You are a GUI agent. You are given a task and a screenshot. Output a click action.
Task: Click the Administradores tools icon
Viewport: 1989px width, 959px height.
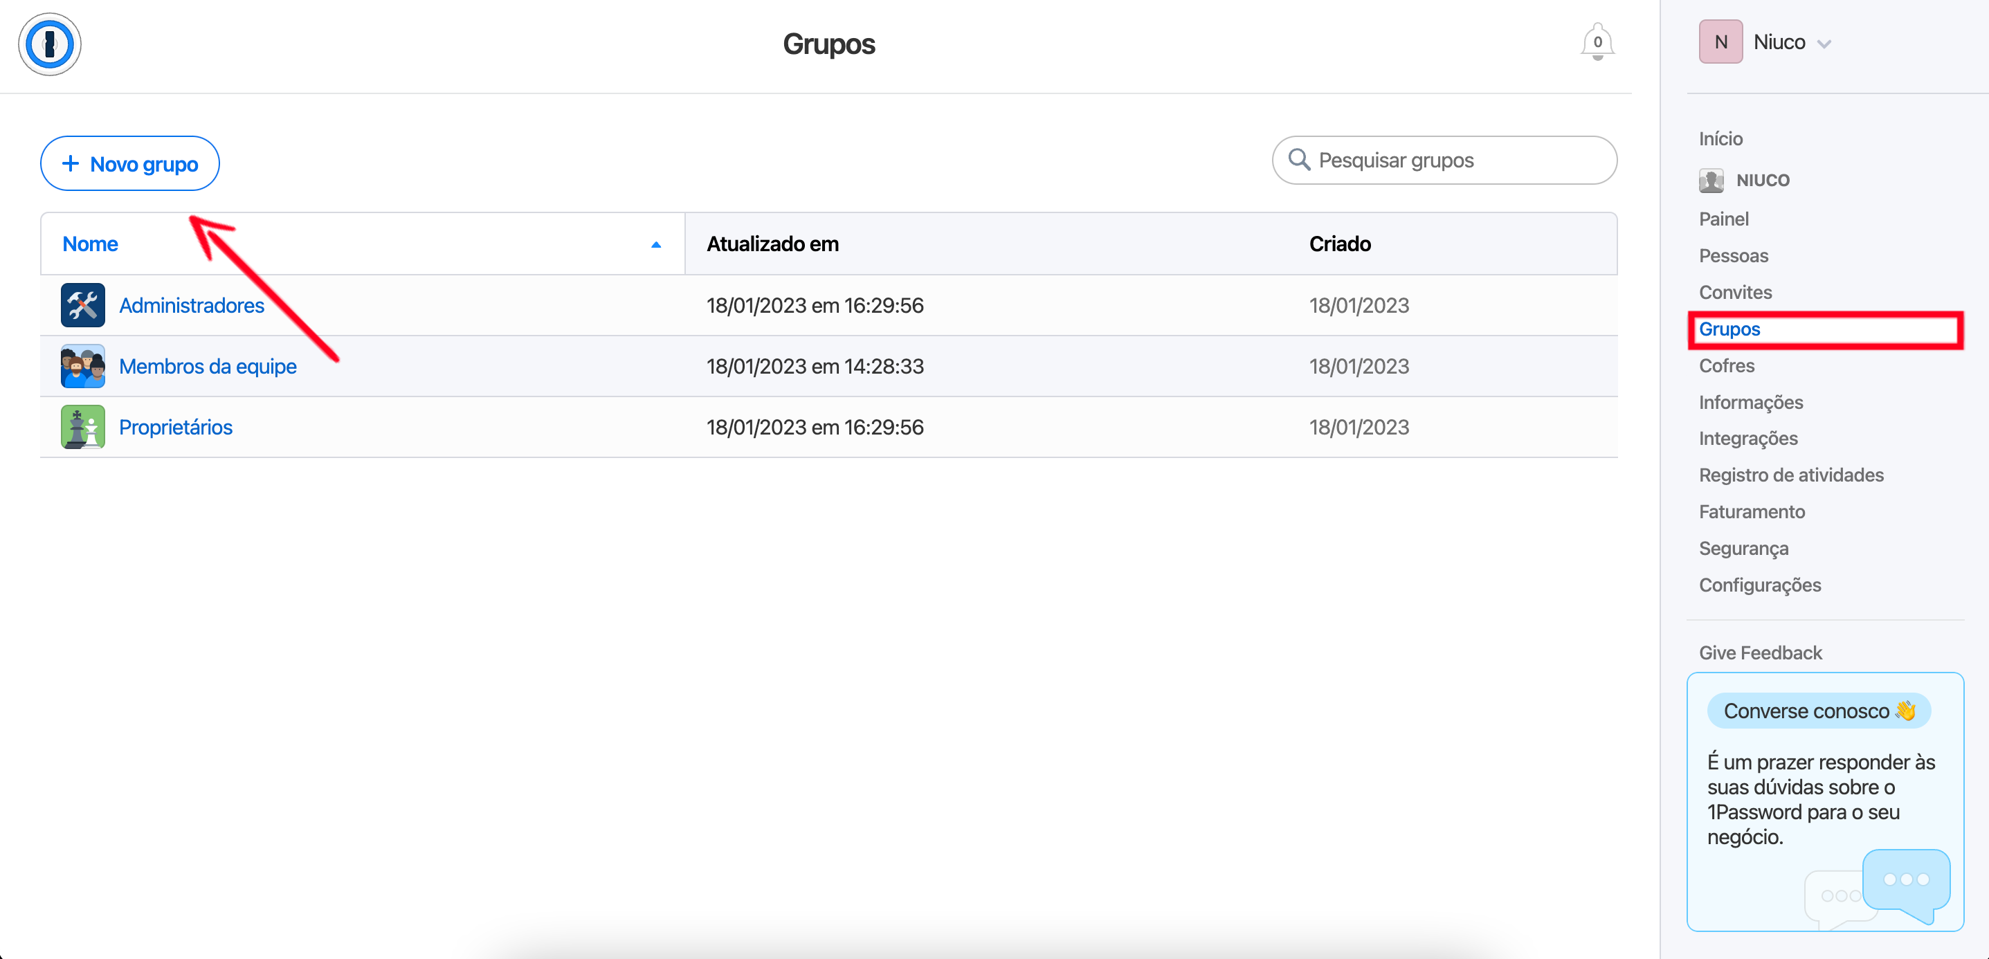pos(82,305)
